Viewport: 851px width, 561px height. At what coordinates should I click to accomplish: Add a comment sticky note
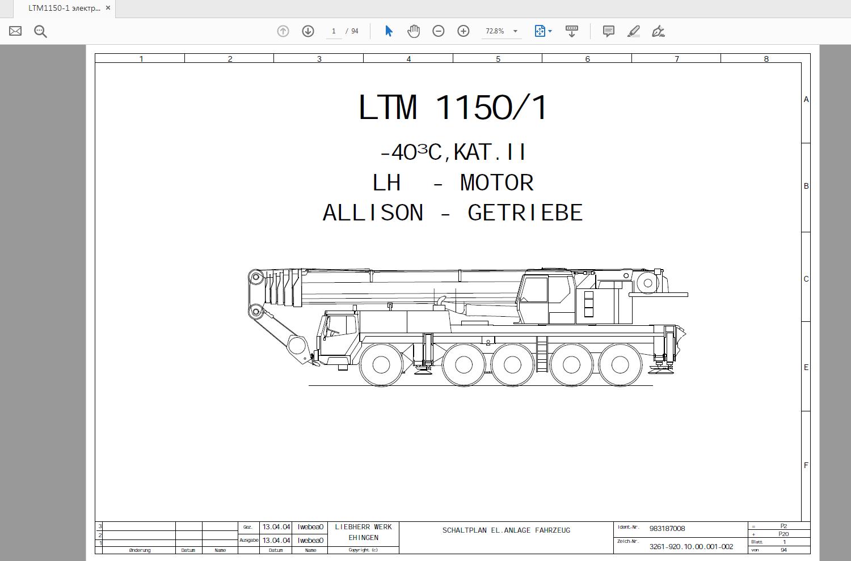(609, 31)
